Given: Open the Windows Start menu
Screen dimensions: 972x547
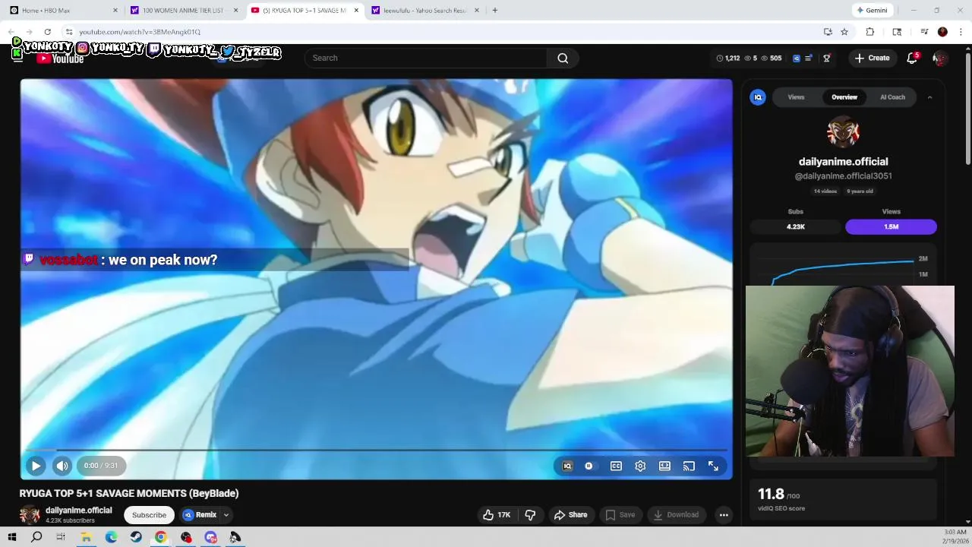Looking at the screenshot, I should tap(11, 537).
